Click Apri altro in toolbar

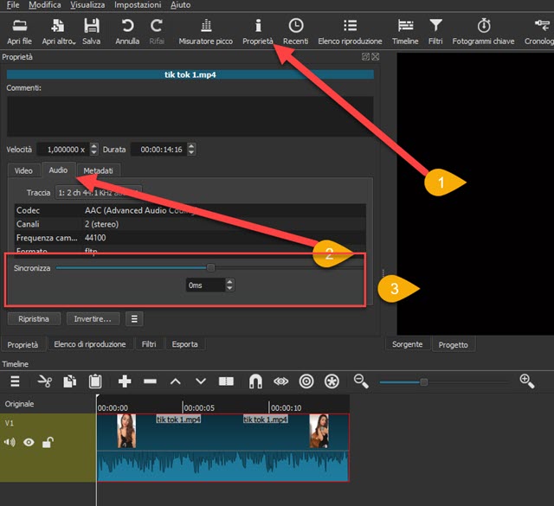(58, 31)
